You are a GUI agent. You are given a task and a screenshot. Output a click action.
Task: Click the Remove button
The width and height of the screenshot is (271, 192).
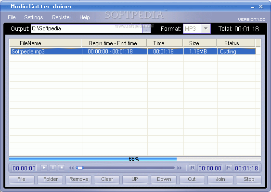[78, 179]
